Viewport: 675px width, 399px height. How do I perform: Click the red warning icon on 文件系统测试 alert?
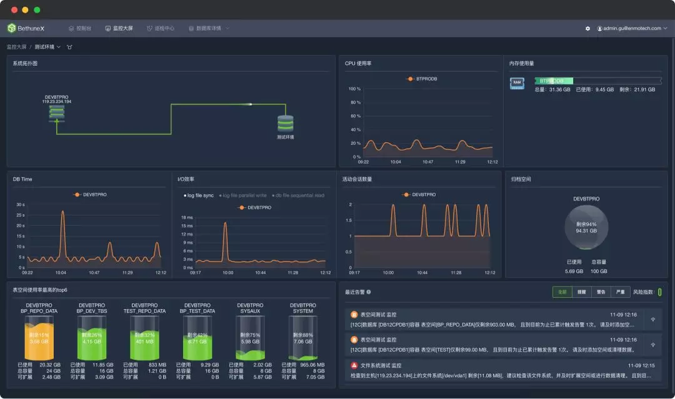coord(354,365)
